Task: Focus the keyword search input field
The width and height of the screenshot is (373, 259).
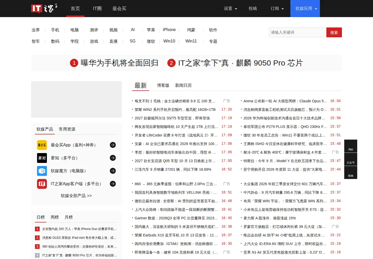Action: point(298,32)
